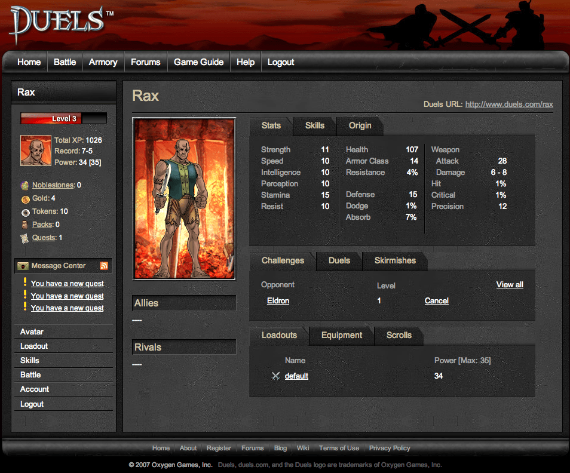This screenshot has width=570, height=473.
Task: Open the Message Center RSS feed icon
Action: (x=104, y=266)
